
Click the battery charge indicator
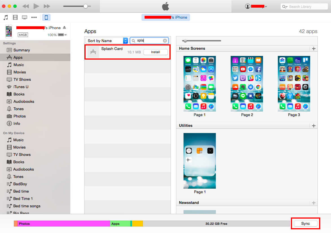[x=62, y=35]
